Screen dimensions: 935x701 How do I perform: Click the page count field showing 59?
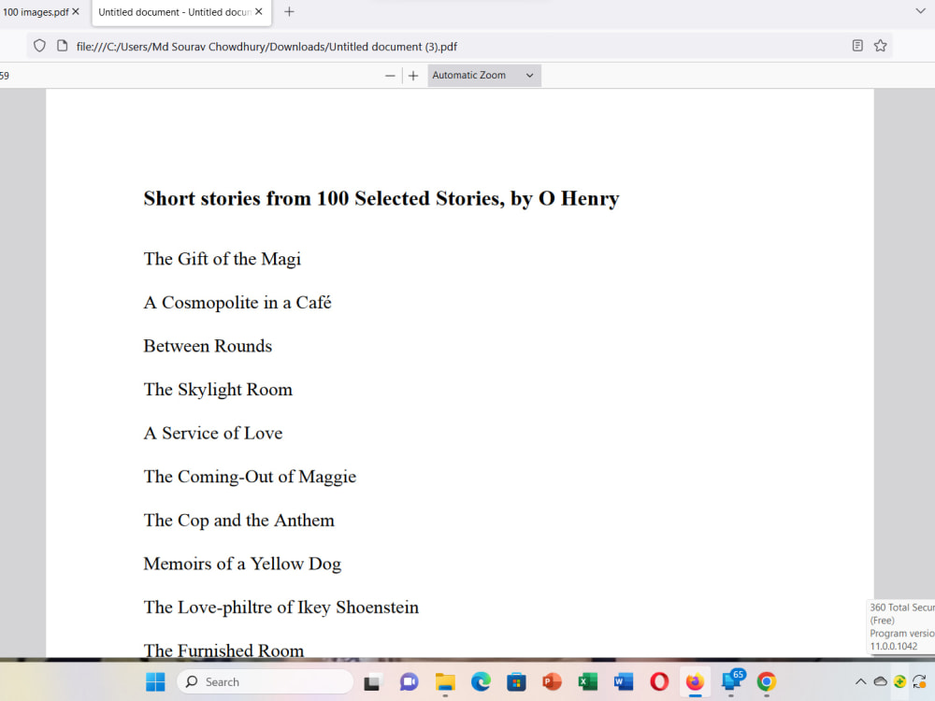point(5,76)
